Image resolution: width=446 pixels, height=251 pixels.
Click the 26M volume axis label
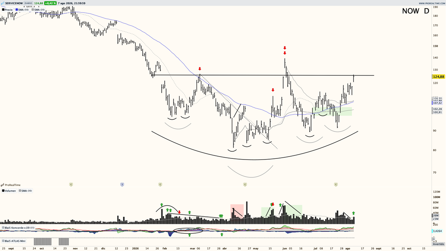(436, 216)
